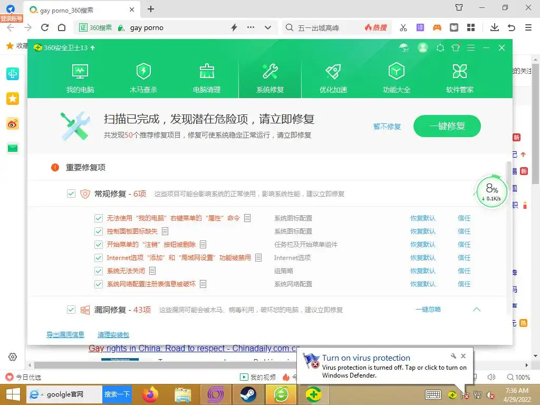540x405 pixels.
Task: Collapse 漏洞修复 section chevron
Action: 477,309
